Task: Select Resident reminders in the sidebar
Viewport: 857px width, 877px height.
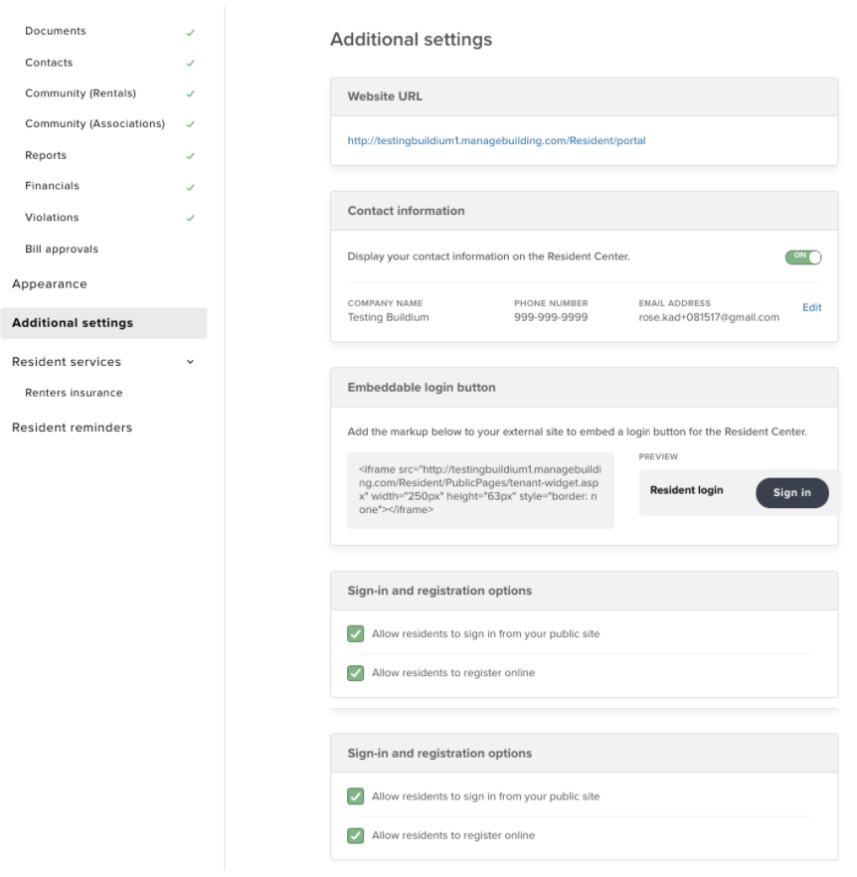Action: tap(73, 428)
